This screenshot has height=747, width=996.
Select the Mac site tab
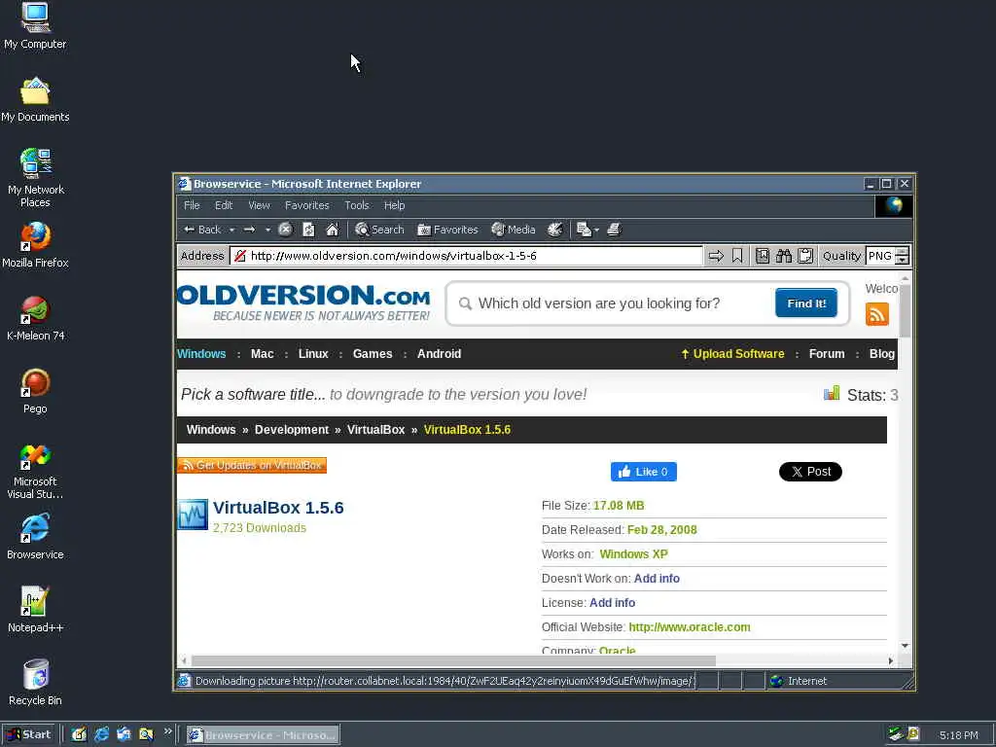click(x=263, y=354)
